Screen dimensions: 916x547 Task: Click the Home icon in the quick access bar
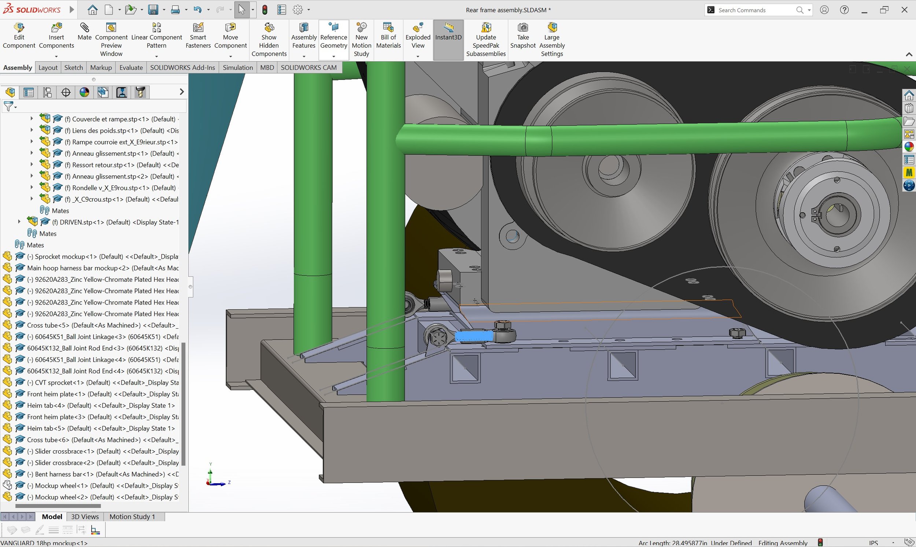93,10
